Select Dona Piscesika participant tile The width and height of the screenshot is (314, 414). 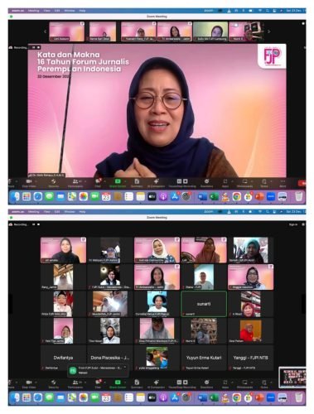pyautogui.click(x=110, y=358)
